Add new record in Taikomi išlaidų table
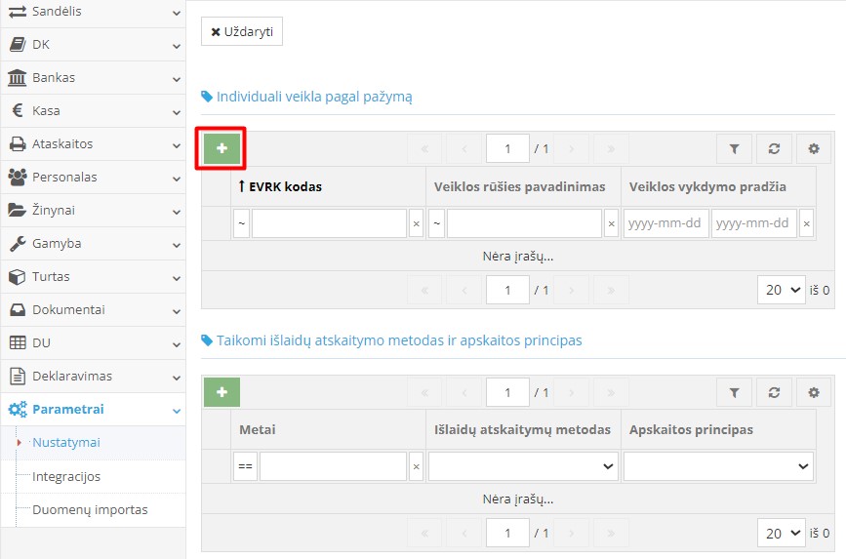 click(222, 392)
